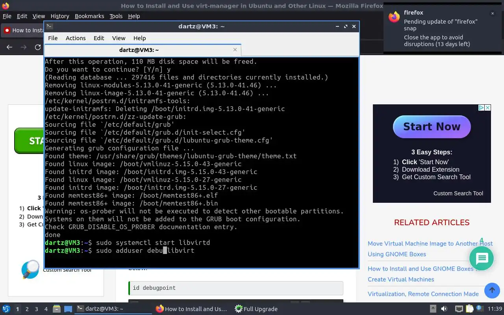Switch to workspace 2 in the taskbar pager
Viewport: 504px width, 315px height.
[x=27, y=309]
